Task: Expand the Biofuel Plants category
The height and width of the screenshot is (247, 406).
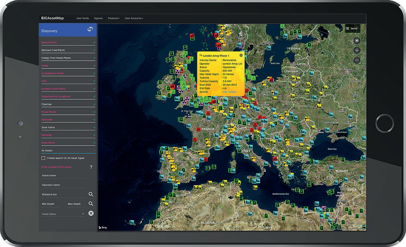Action: (x=94, y=42)
